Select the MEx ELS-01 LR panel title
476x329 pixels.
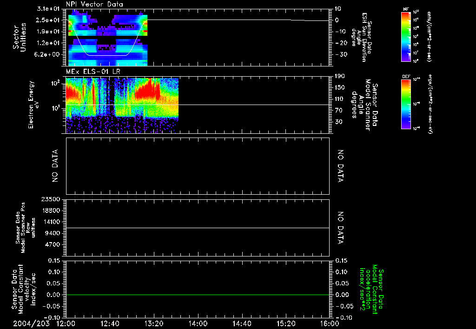[93, 72]
